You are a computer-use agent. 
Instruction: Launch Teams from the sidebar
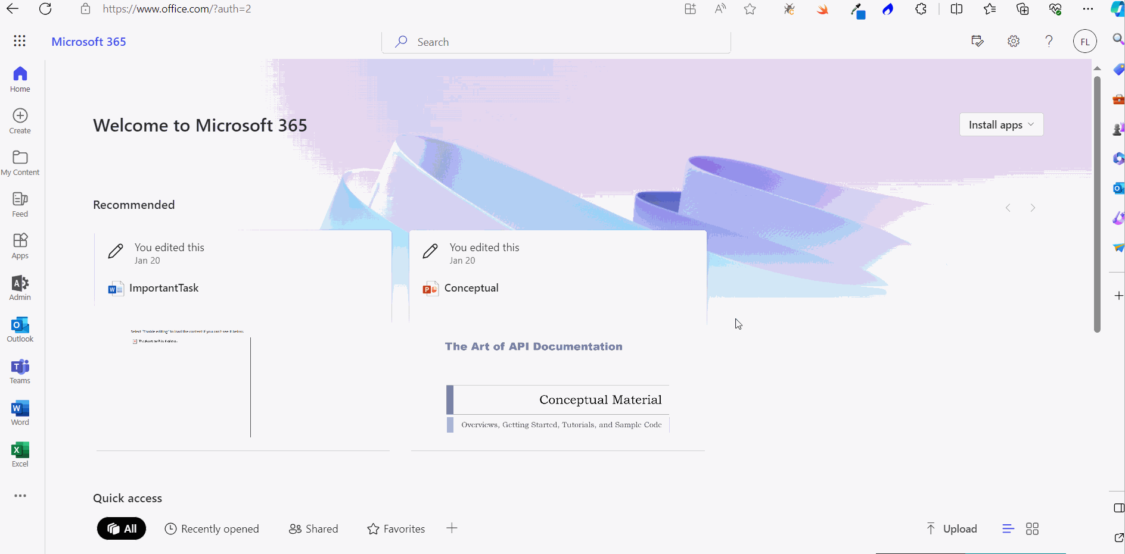(20, 371)
